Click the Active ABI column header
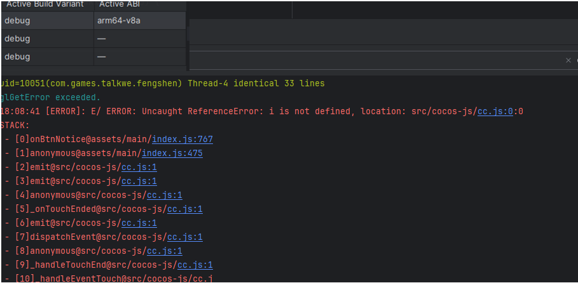 (120, 4)
